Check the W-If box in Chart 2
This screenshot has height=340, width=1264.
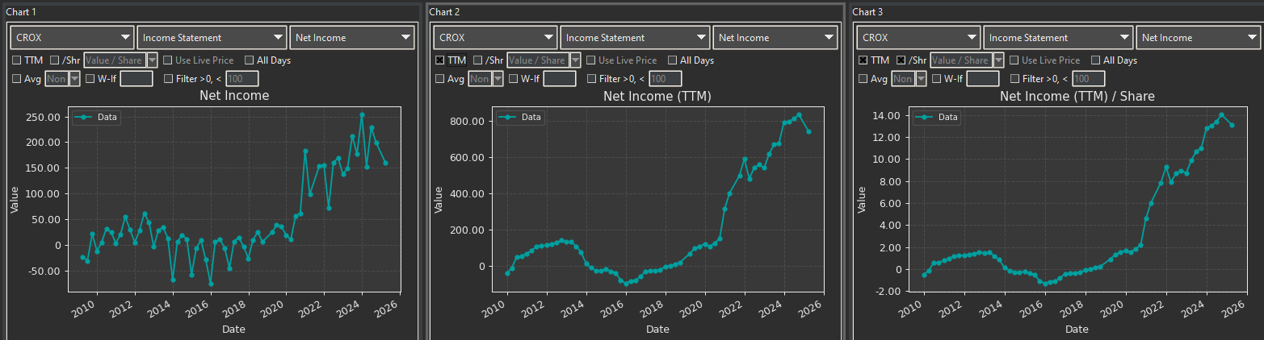514,79
